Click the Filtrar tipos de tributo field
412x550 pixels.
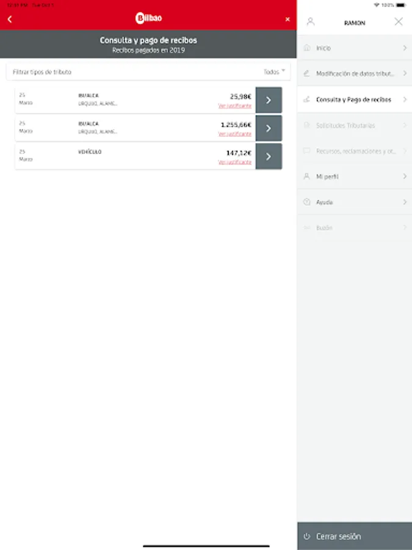point(122,72)
